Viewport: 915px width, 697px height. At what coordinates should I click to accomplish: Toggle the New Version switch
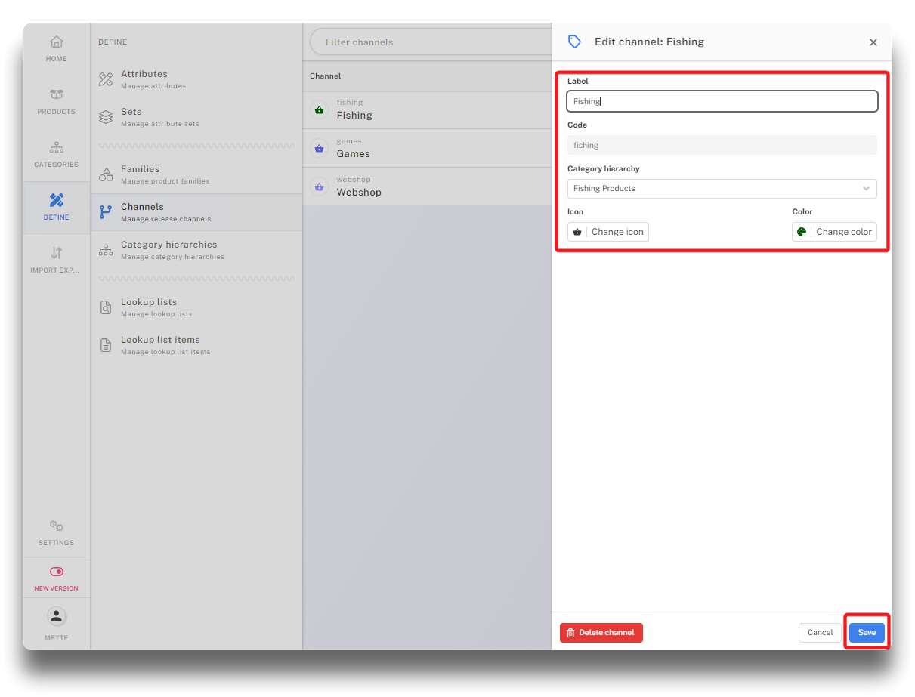57,572
